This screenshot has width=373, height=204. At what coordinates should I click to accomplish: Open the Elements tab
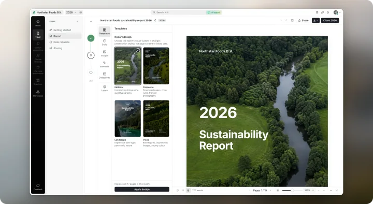click(105, 64)
